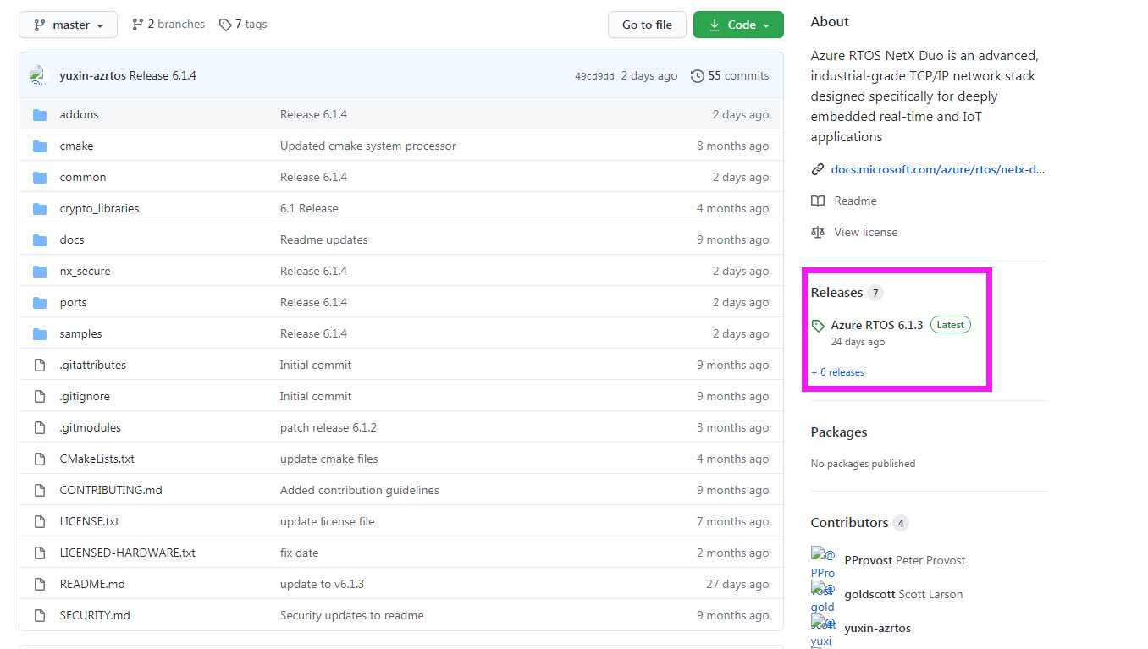Open goldscott Scott Larson contributor profile
Image resolution: width=1148 pixels, height=649 pixels.
(x=903, y=594)
